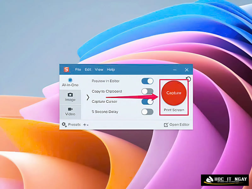Click the Open Editor link
252x189 pixels.
tap(177, 124)
